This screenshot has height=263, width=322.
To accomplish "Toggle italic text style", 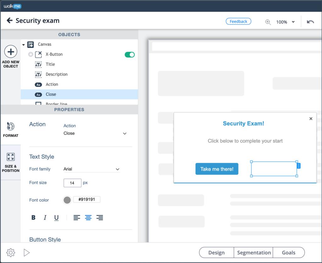I will [45, 218].
